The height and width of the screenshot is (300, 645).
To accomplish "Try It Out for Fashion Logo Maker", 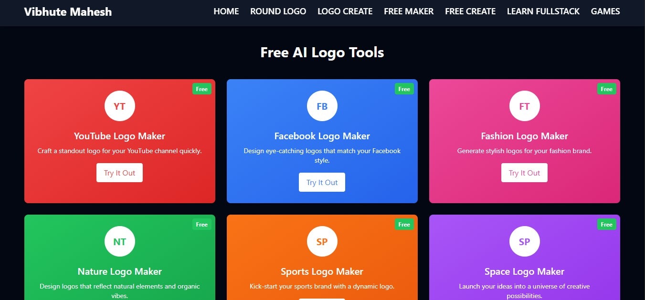I will pos(524,173).
